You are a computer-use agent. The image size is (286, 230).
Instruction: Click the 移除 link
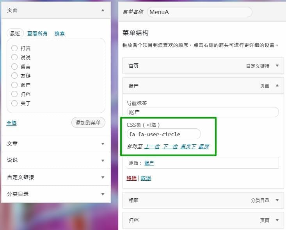pyautogui.click(x=131, y=178)
